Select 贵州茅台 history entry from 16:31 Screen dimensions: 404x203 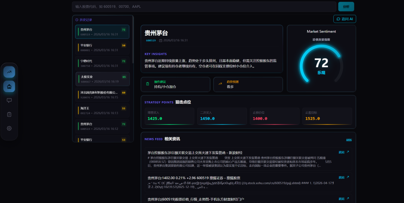102,32
